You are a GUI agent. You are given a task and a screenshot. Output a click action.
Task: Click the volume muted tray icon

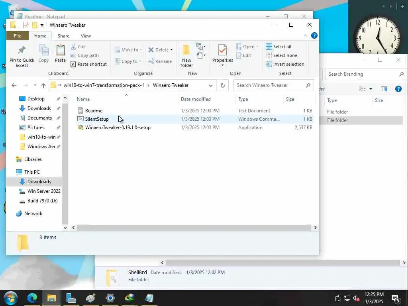pyautogui.click(x=356, y=298)
